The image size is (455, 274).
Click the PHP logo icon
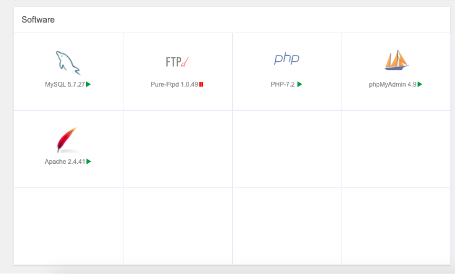[286, 58]
